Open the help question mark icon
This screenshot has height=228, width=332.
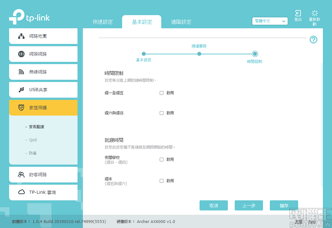[x=313, y=40]
